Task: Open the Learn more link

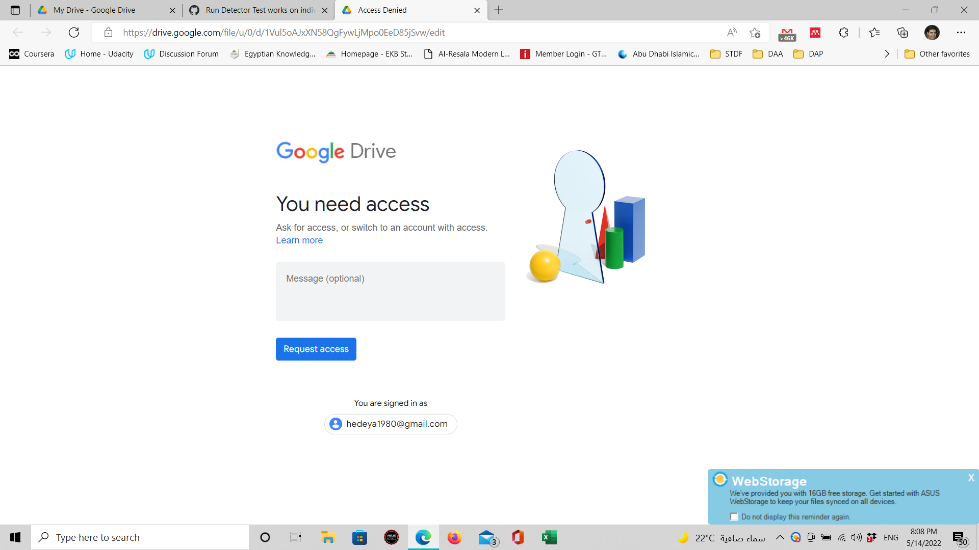Action: (299, 240)
